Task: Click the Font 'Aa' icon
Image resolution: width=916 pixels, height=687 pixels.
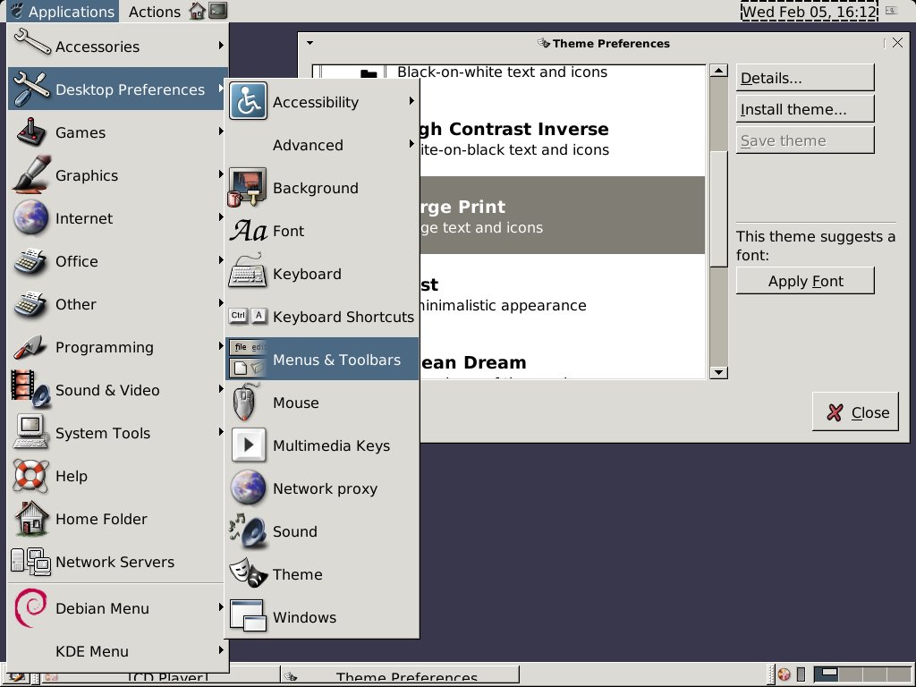Action: tap(249, 231)
